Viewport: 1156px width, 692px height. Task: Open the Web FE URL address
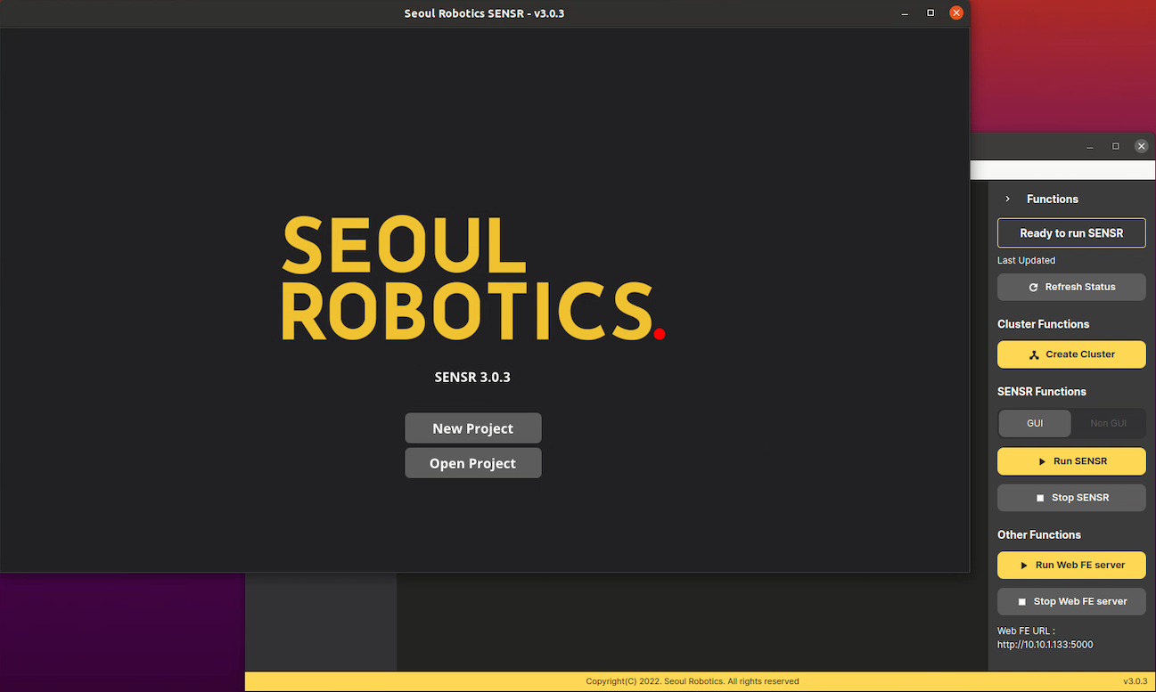(x=1045, y=645)
